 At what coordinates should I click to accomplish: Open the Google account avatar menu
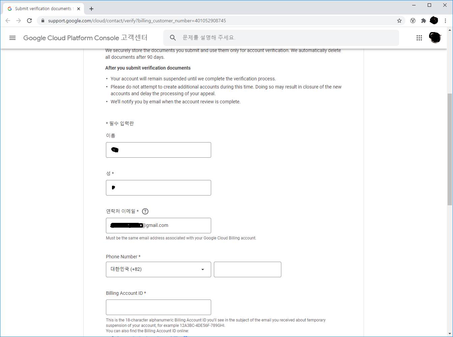click(x=435, y=37)
